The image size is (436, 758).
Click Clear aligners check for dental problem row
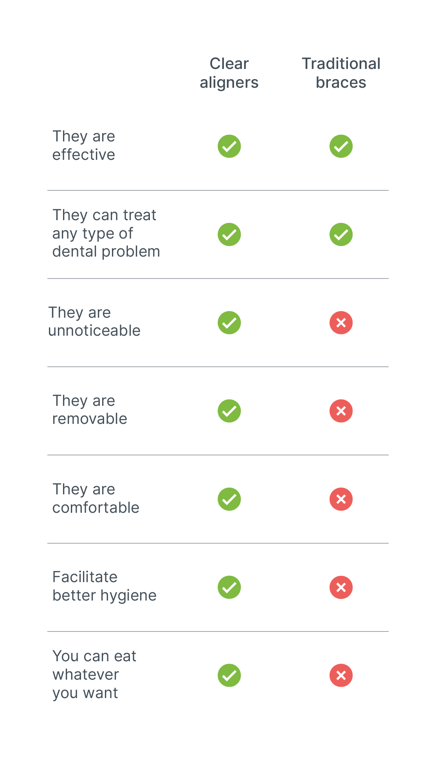[x=229, y=234]
